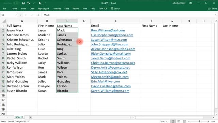Viewport: 218px width, 123px height.
Task: Select the Last Name header in column G
Action: click(x=172, y=26)
